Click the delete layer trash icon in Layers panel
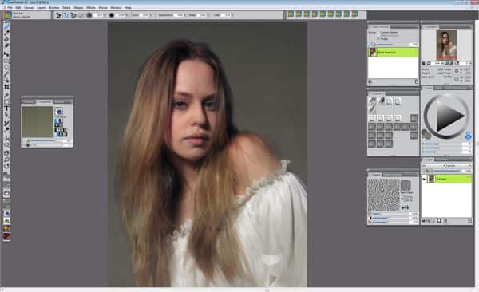The height and width of the screenshot is (292, 479). [x=470, y=220]
